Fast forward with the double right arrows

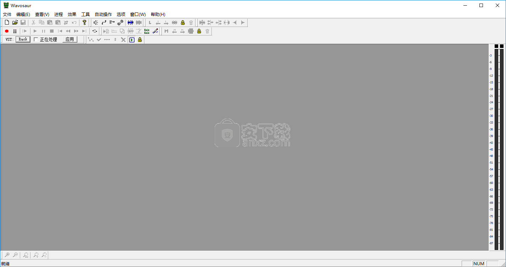pos(76,31)
